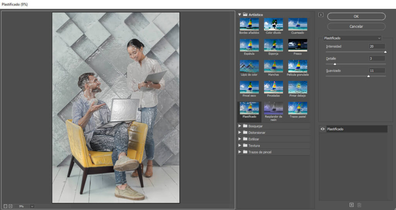
Task: Add a new effect layer
Action: click(351, 205)
